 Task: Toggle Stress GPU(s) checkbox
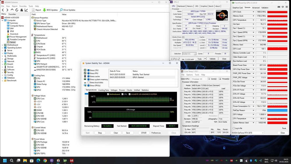tap(88, 86)
